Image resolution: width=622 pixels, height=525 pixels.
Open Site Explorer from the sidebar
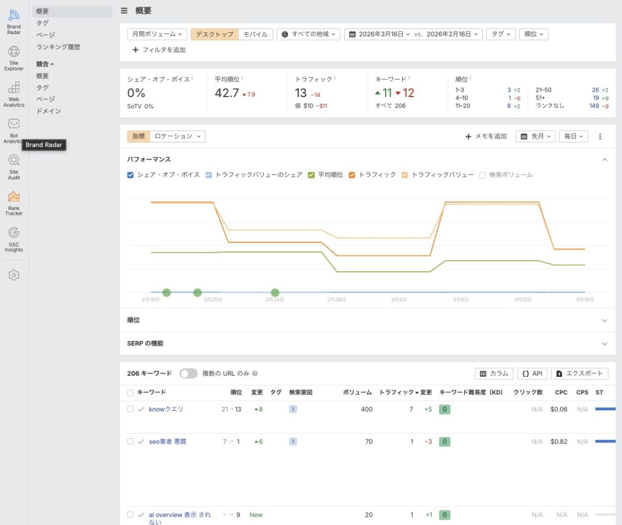click(13, 56)
